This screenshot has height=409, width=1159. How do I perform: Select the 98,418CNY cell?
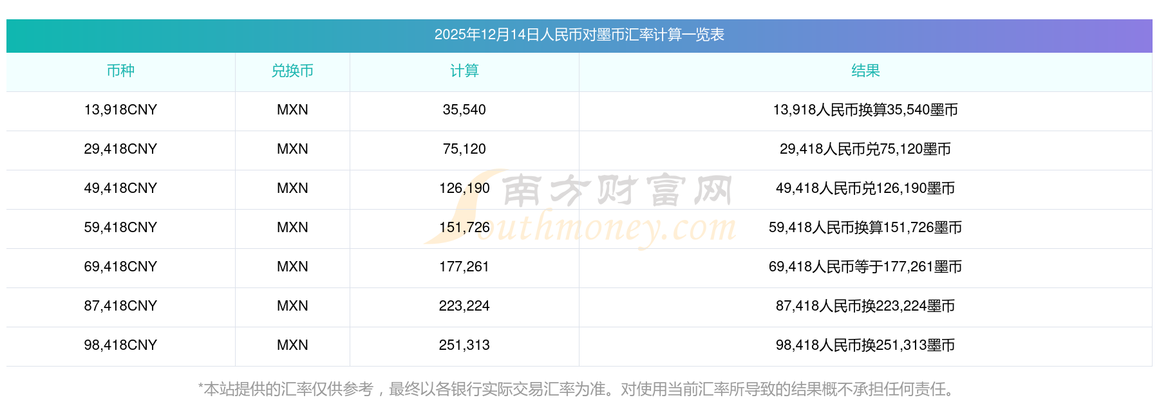pos(120,345)
